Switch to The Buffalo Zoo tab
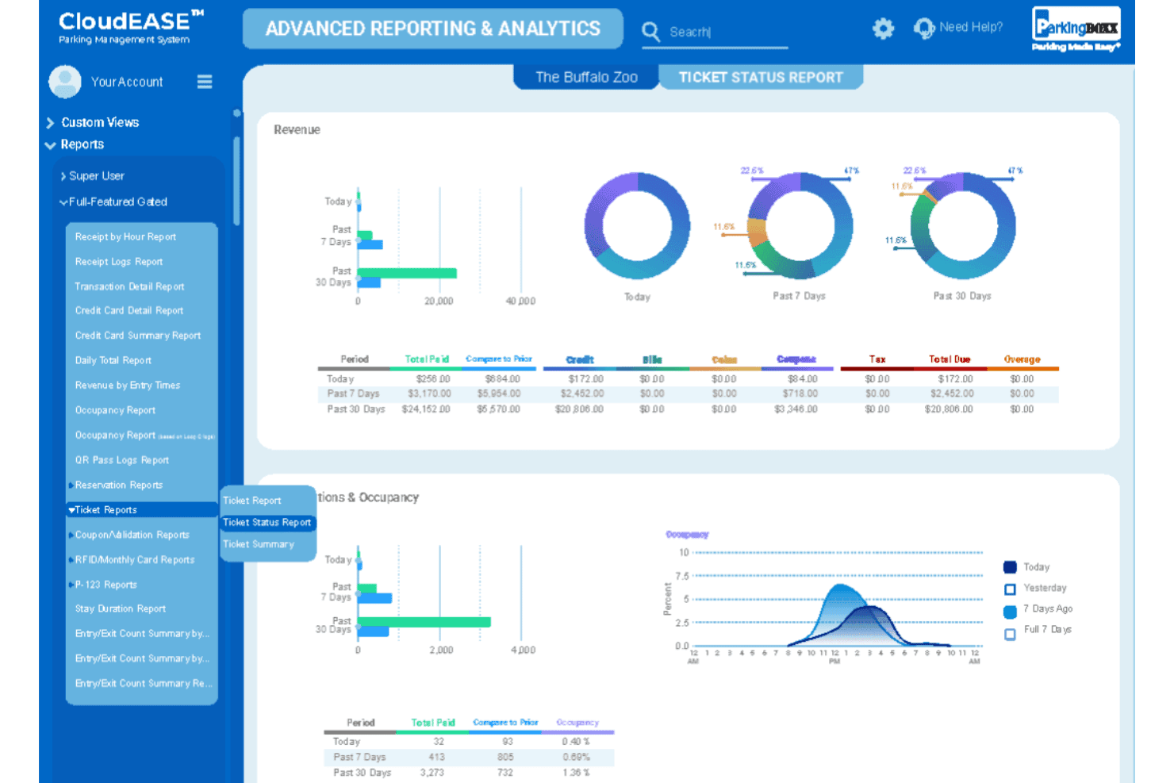Image resolution: width=1174 pixels, height=783 pixels. 586,77
